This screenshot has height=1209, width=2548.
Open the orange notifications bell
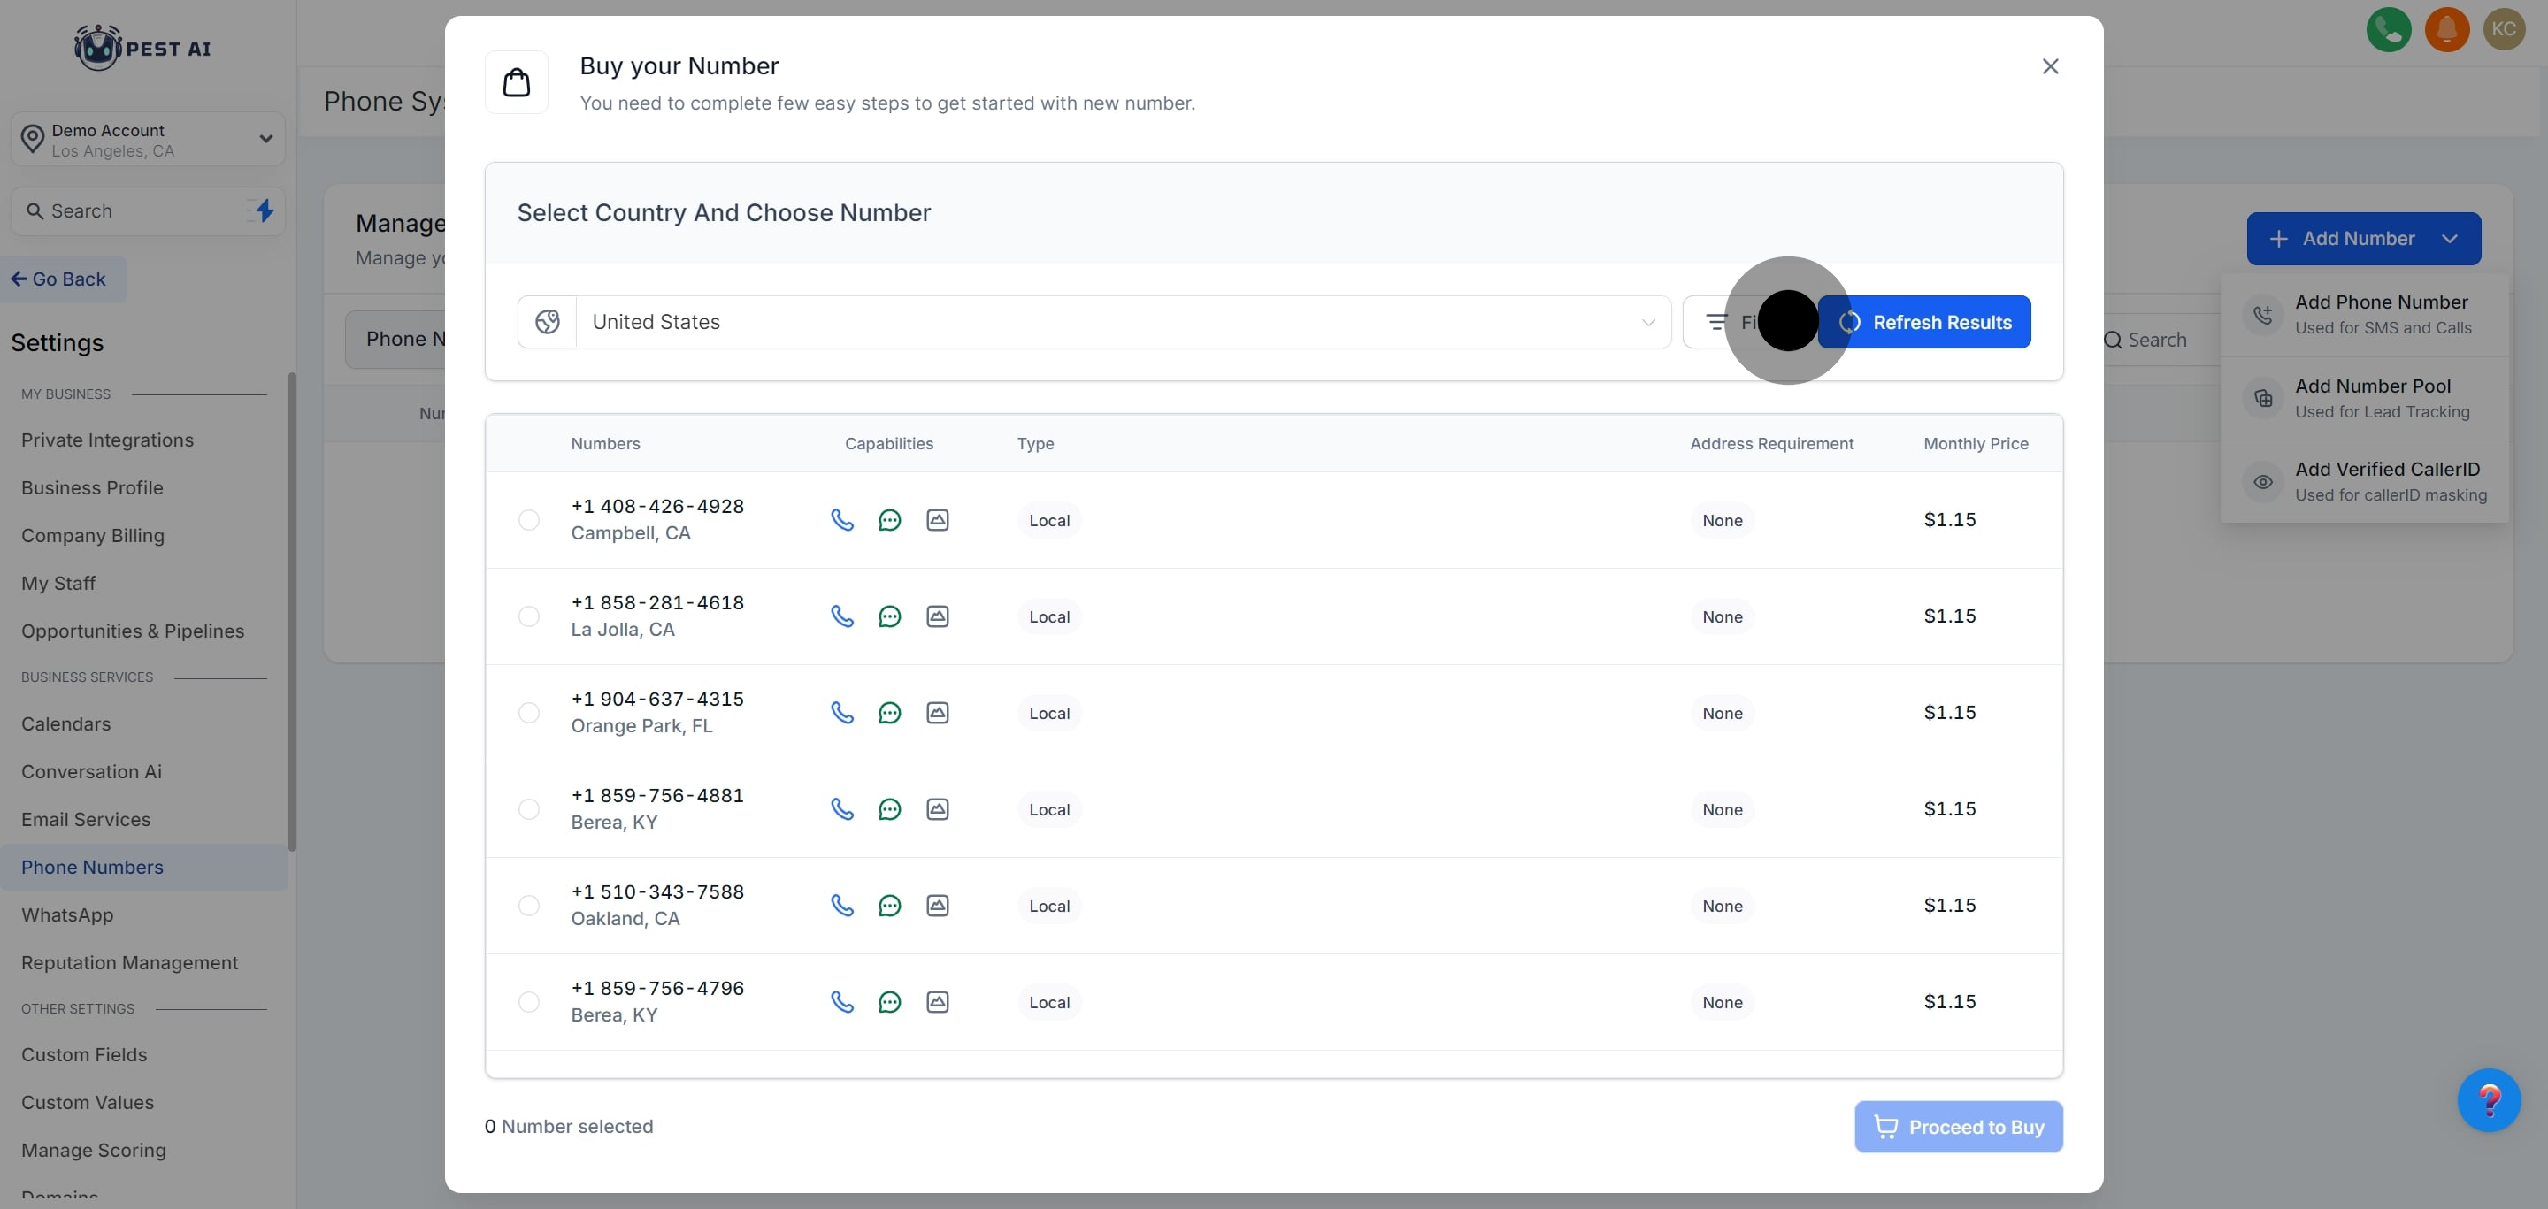(2446, 28)
